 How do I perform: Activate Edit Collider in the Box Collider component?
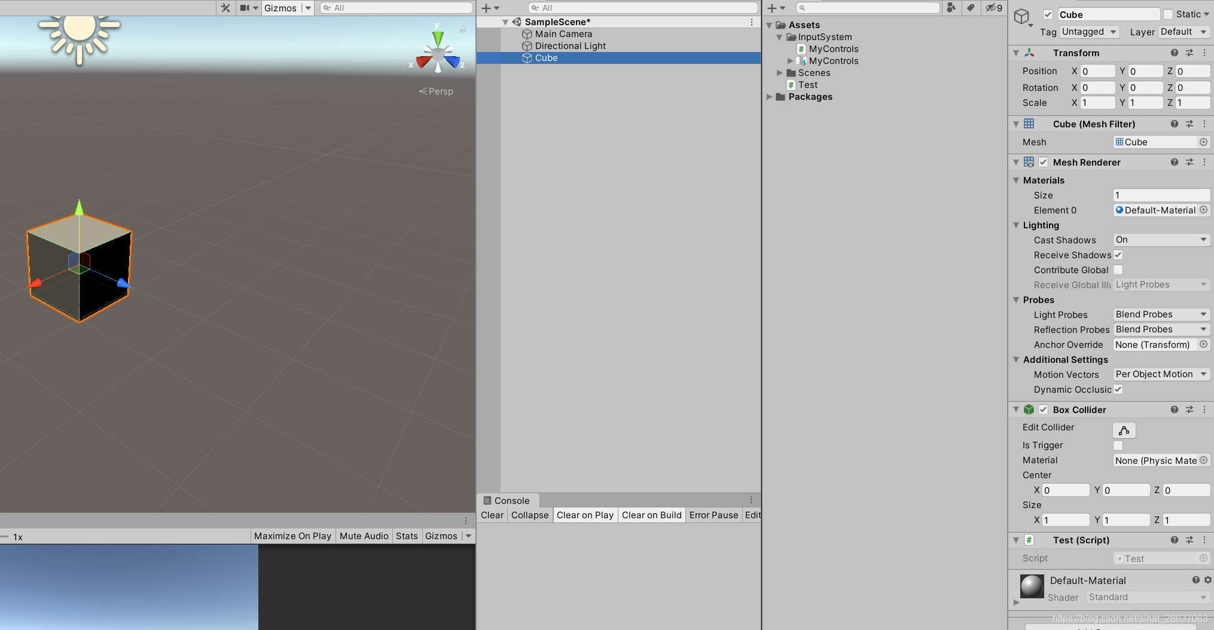pos(1123,430)
